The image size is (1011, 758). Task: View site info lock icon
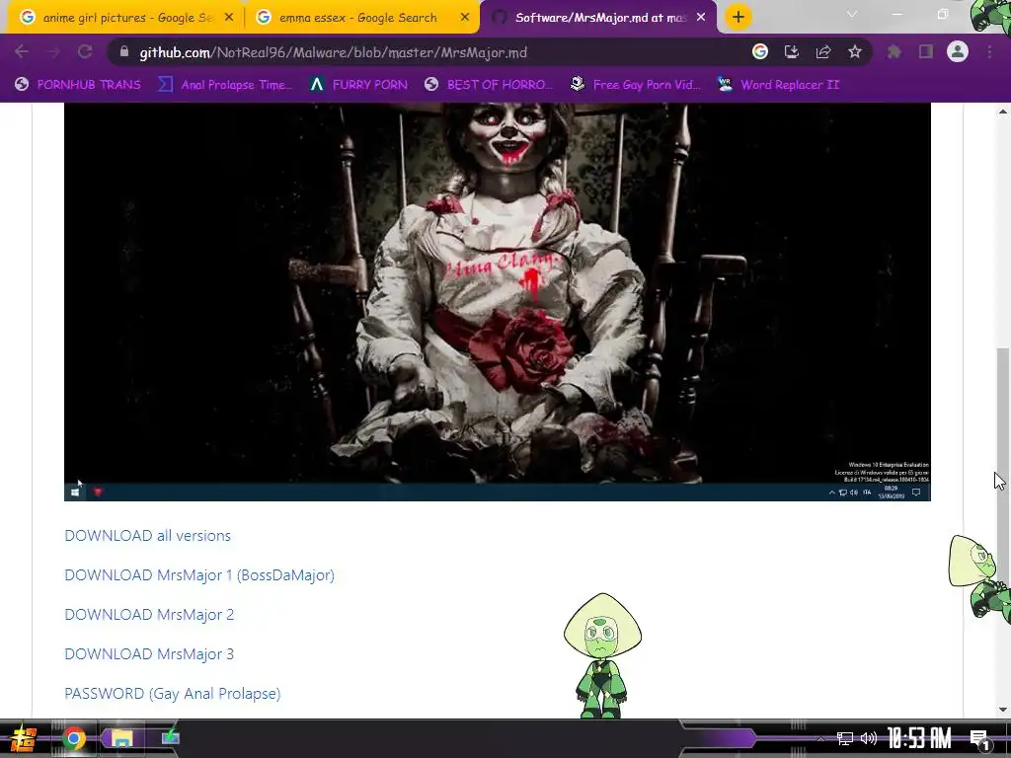(x=124, y=51)
